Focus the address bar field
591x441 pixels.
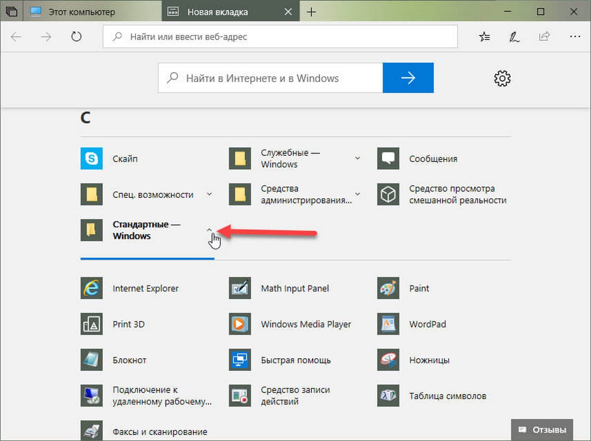280,37
